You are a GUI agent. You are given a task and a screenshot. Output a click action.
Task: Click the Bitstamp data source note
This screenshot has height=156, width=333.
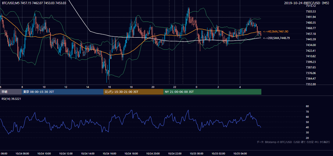coord(293,142)
